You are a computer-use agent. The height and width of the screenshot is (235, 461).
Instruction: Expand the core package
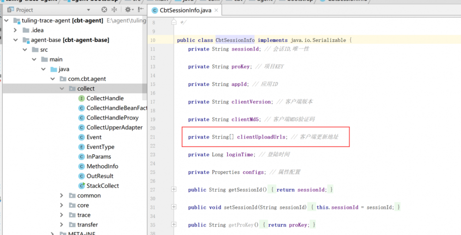[x=62, y=205]
